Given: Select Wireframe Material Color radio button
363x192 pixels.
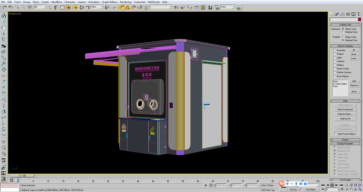Looking at the screenshot, I should point(343,32).
